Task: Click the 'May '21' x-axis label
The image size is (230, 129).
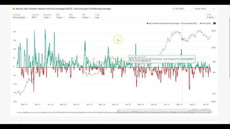Action: [179, 104]
